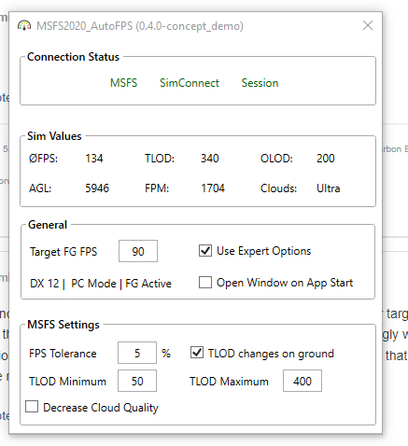Click the Connection Status group header
The width and height of the screenshot is (408, 446).
point(73,57)
